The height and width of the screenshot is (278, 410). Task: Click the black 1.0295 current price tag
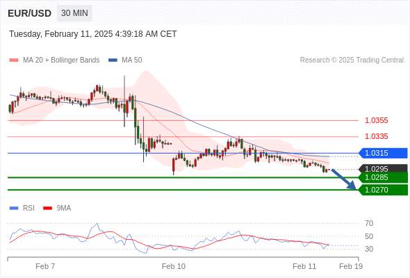pyautogui.click(x=383, y=168)
